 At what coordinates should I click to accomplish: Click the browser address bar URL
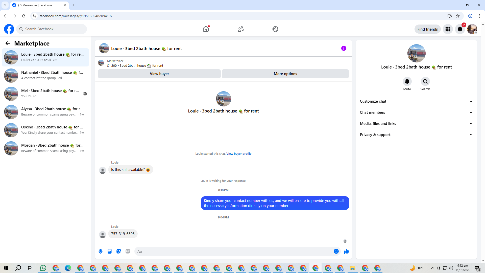(76, 16)
